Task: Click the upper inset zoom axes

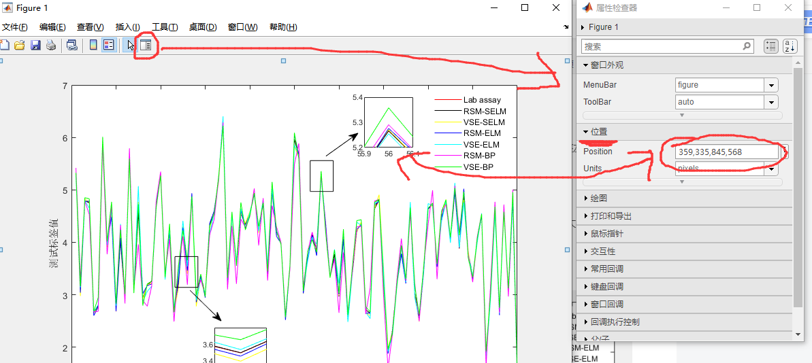Action: click(389, 122)
